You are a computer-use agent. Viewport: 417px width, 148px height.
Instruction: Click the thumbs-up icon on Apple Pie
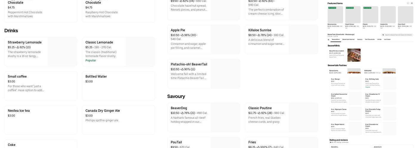183,35
